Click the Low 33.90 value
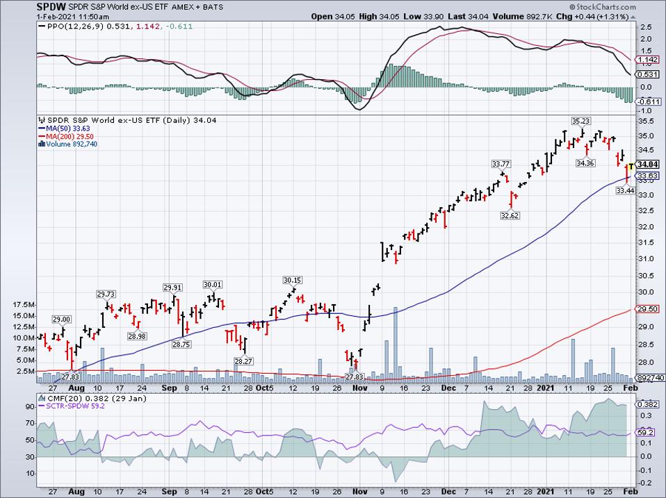666x498 pixels. [422, 17]
